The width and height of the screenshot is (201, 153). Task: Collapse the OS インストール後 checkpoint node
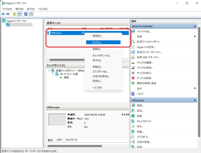[x=53, y=74]
